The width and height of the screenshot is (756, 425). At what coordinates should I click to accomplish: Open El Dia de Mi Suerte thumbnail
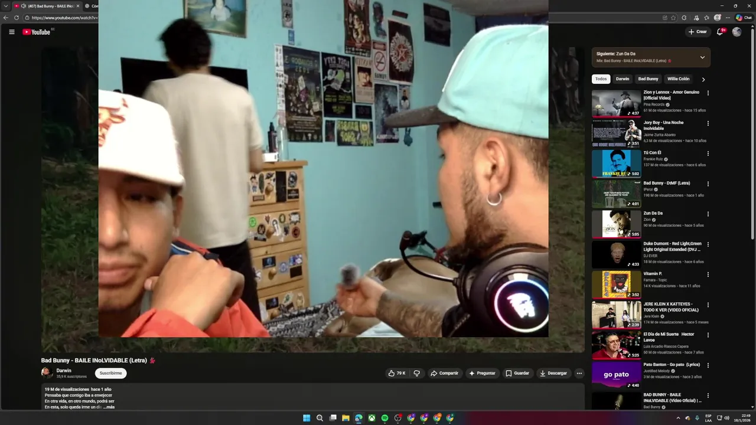point(616,345)
